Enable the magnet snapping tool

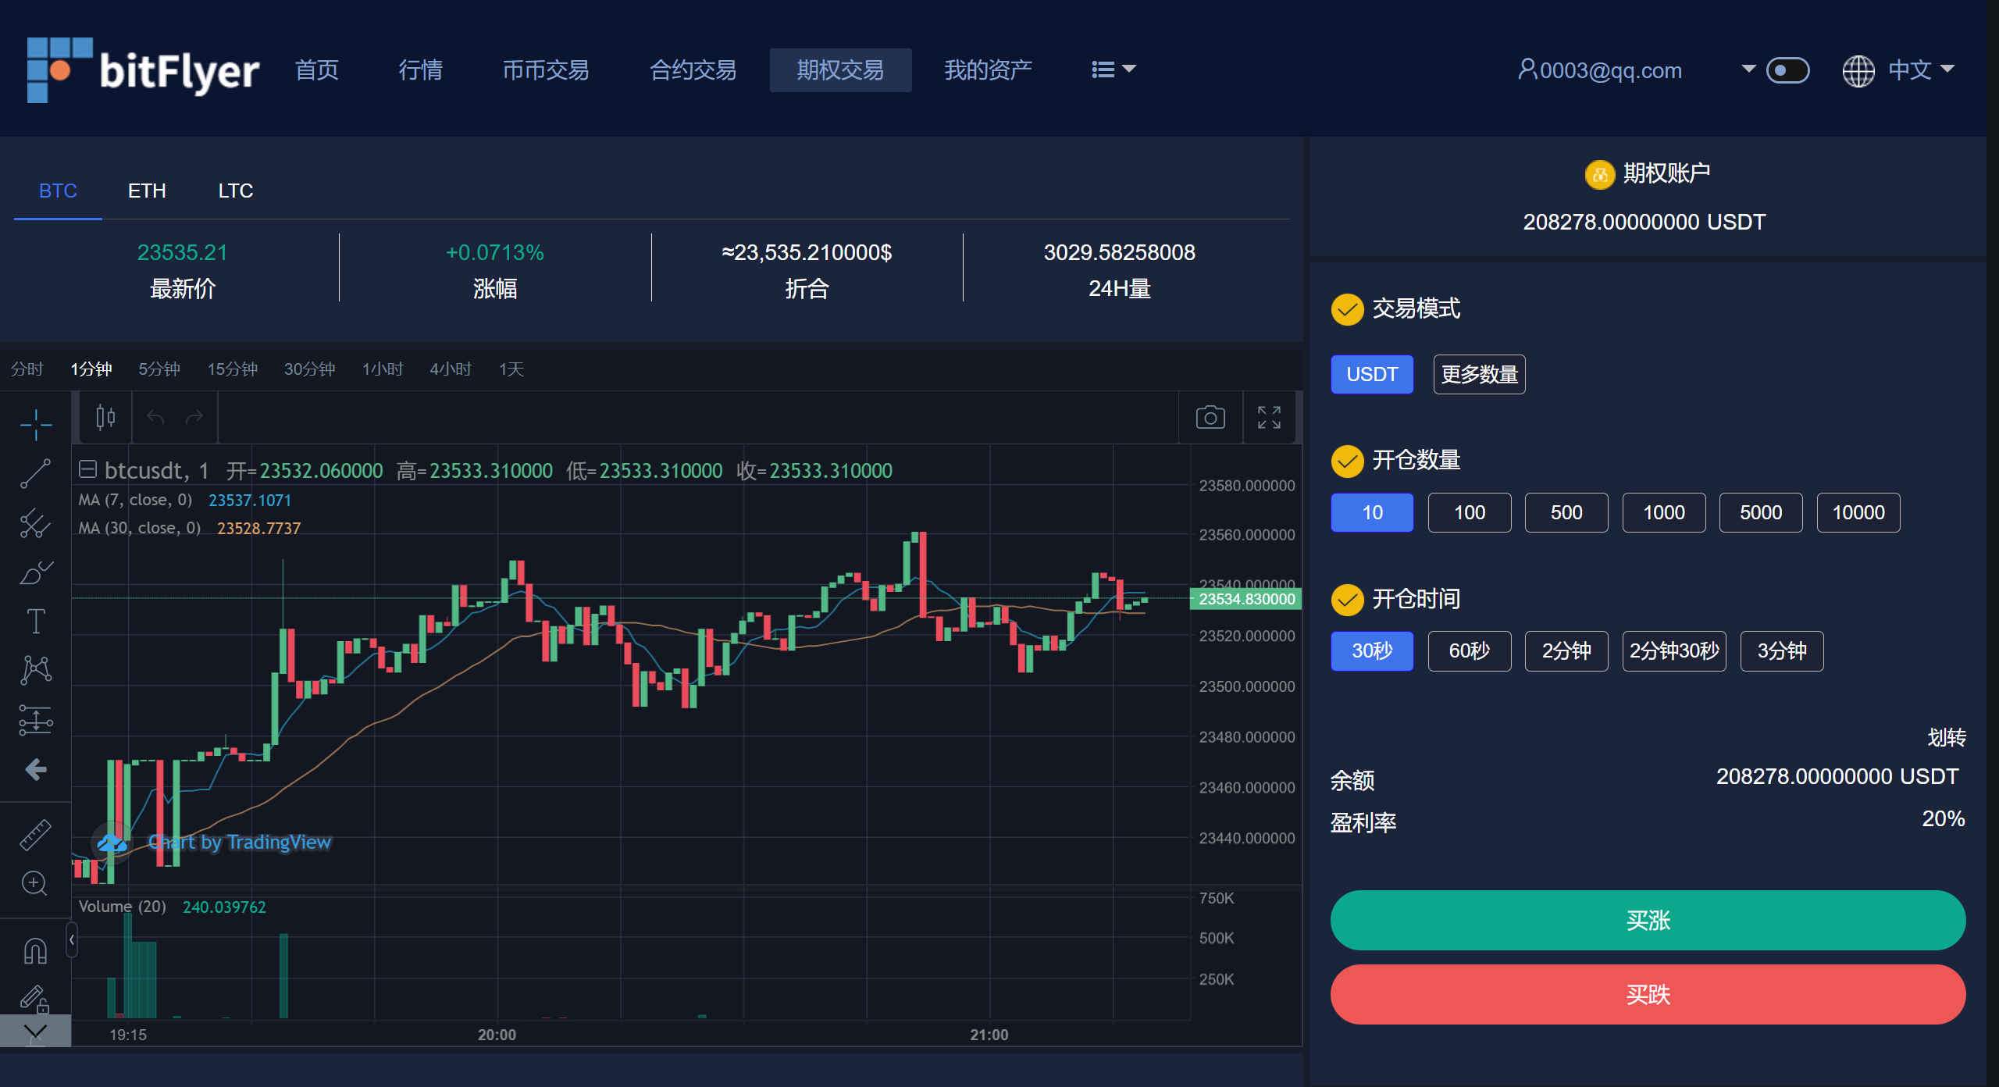[x=36, y=950]
